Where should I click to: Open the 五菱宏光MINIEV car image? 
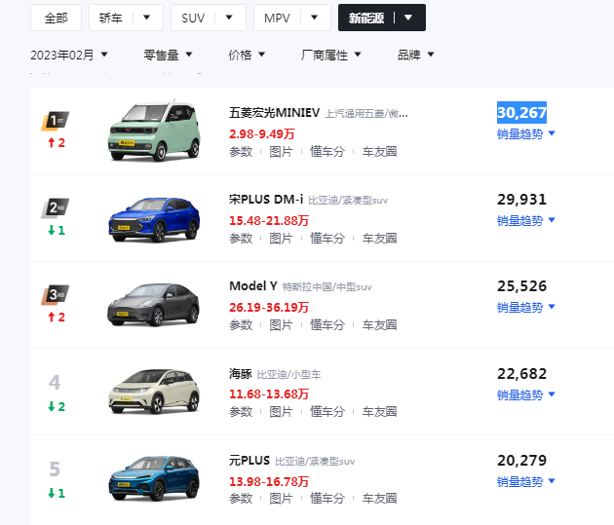tap(154, 131)
